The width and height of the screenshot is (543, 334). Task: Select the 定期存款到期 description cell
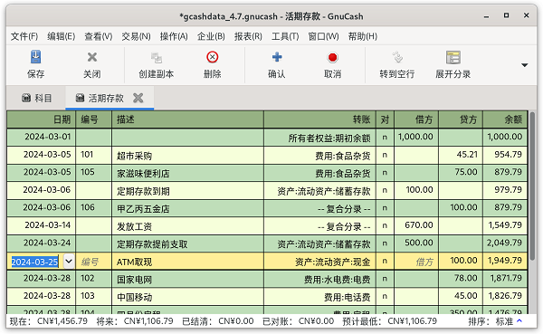(x=187, y=190)
